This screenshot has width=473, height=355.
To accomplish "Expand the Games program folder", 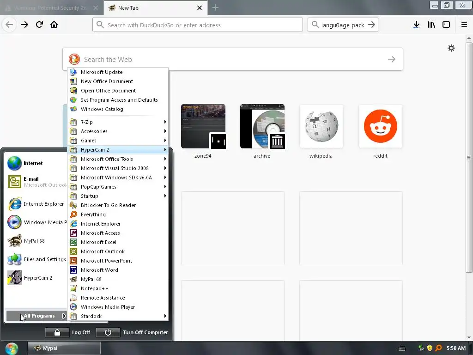I will tap(118, 141).
